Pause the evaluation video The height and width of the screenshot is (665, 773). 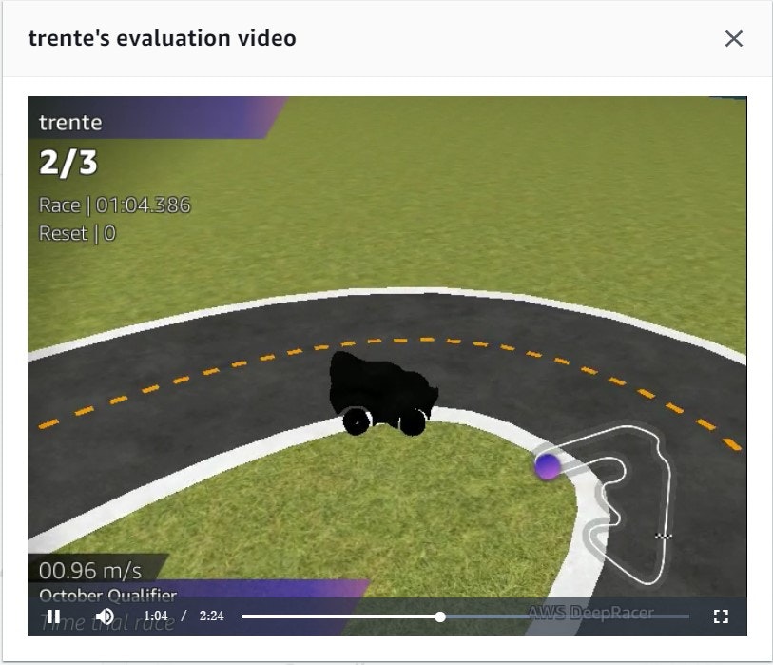click(x=53, y=616)
